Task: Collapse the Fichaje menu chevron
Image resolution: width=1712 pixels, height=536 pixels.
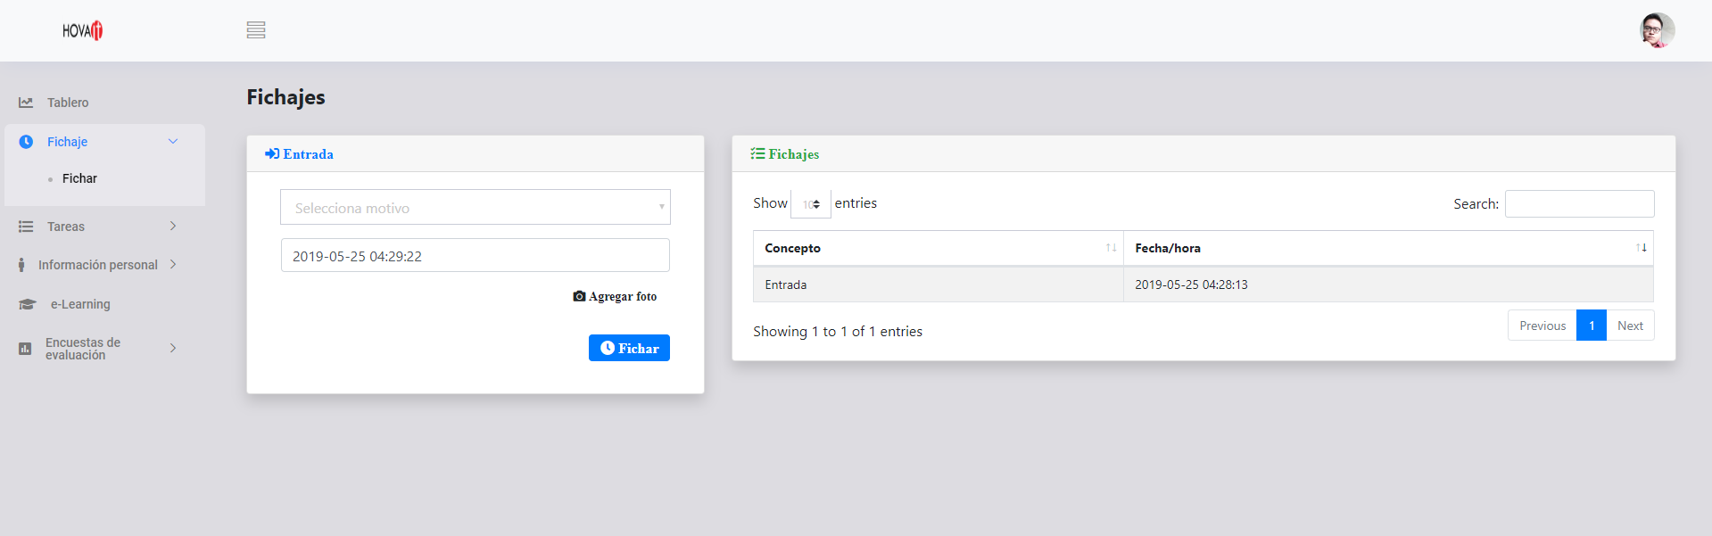Action: click(x=173, y=141)
